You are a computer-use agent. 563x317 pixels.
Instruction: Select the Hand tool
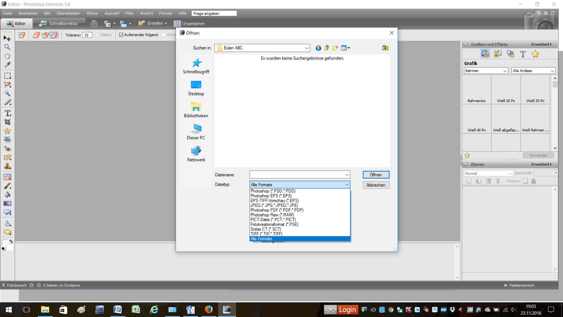pos(7,56)
